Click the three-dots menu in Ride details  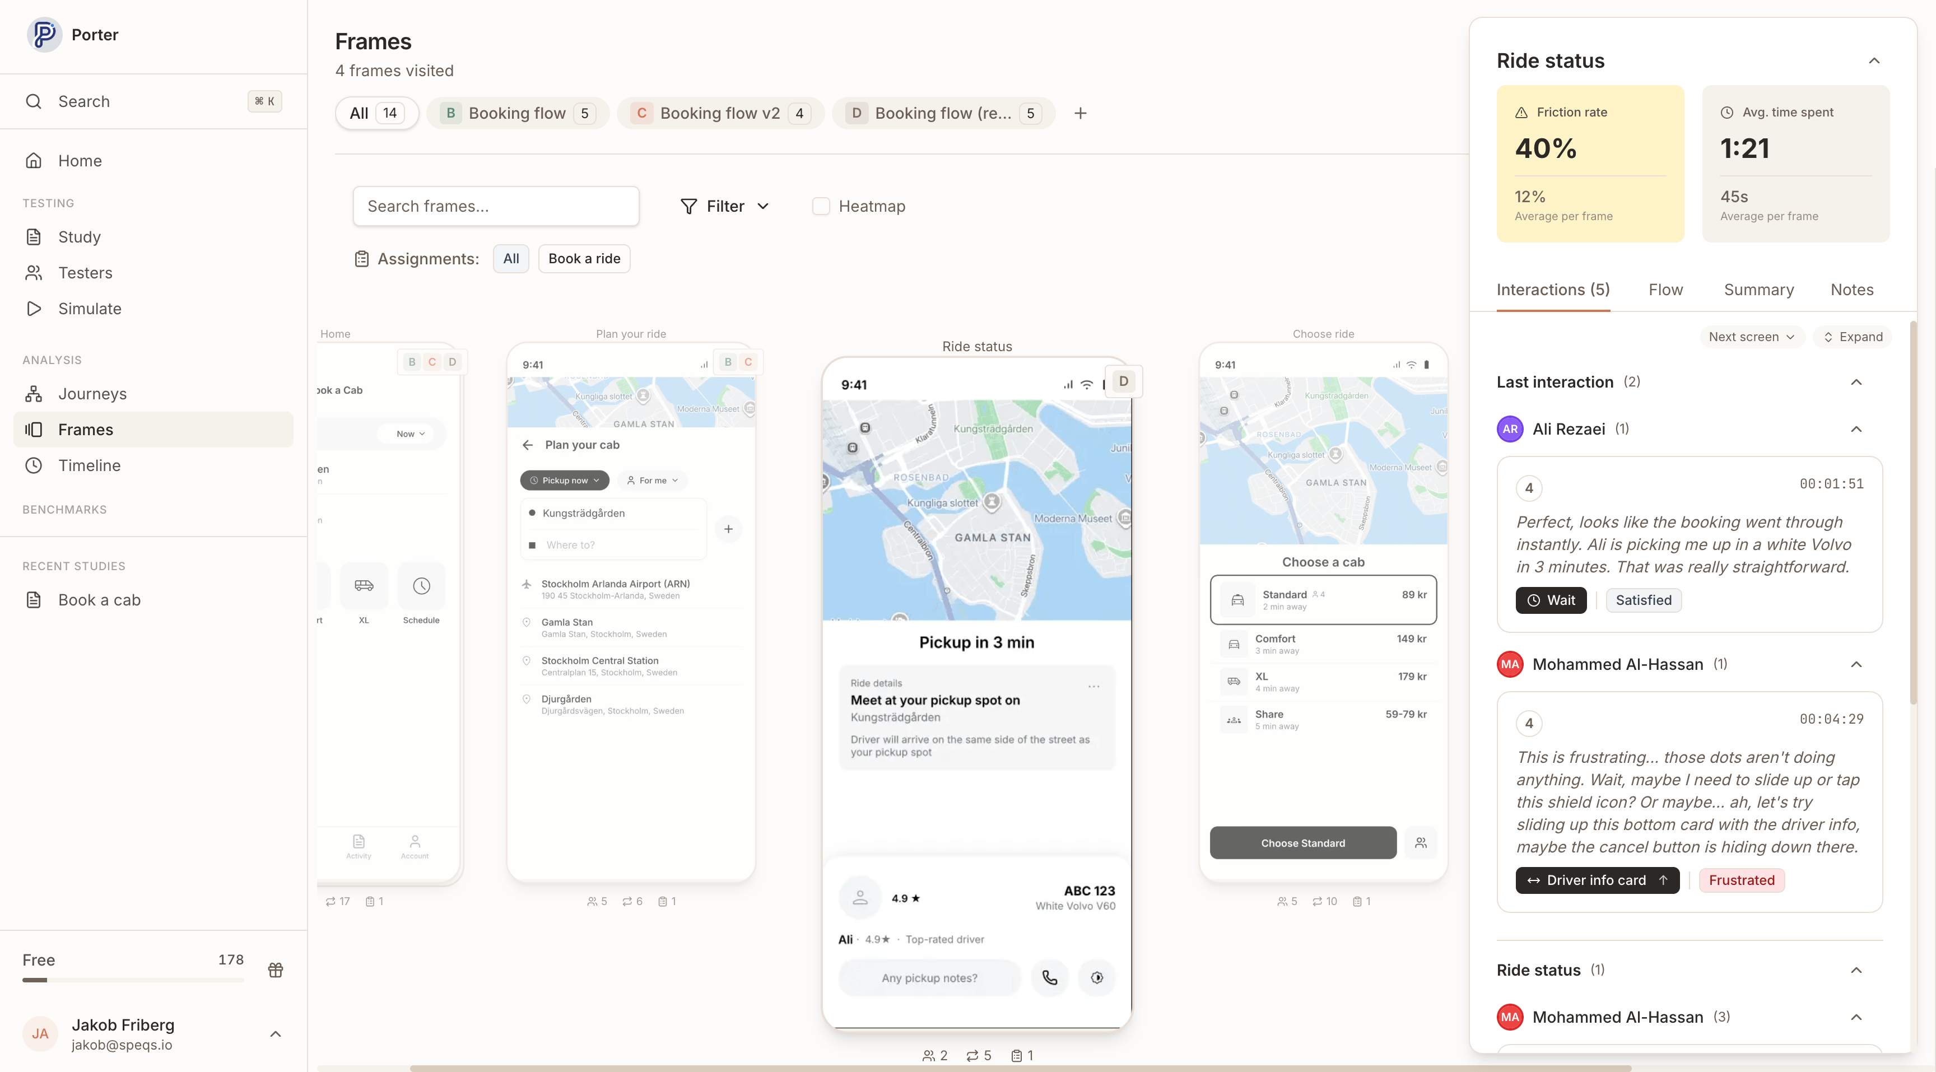[x=1093, y=686]
